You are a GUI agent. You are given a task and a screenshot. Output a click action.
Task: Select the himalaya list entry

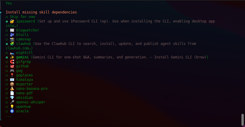tap(24, 80)
